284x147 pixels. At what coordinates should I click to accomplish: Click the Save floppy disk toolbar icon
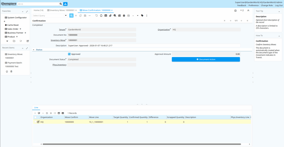[x=85, y=16]
